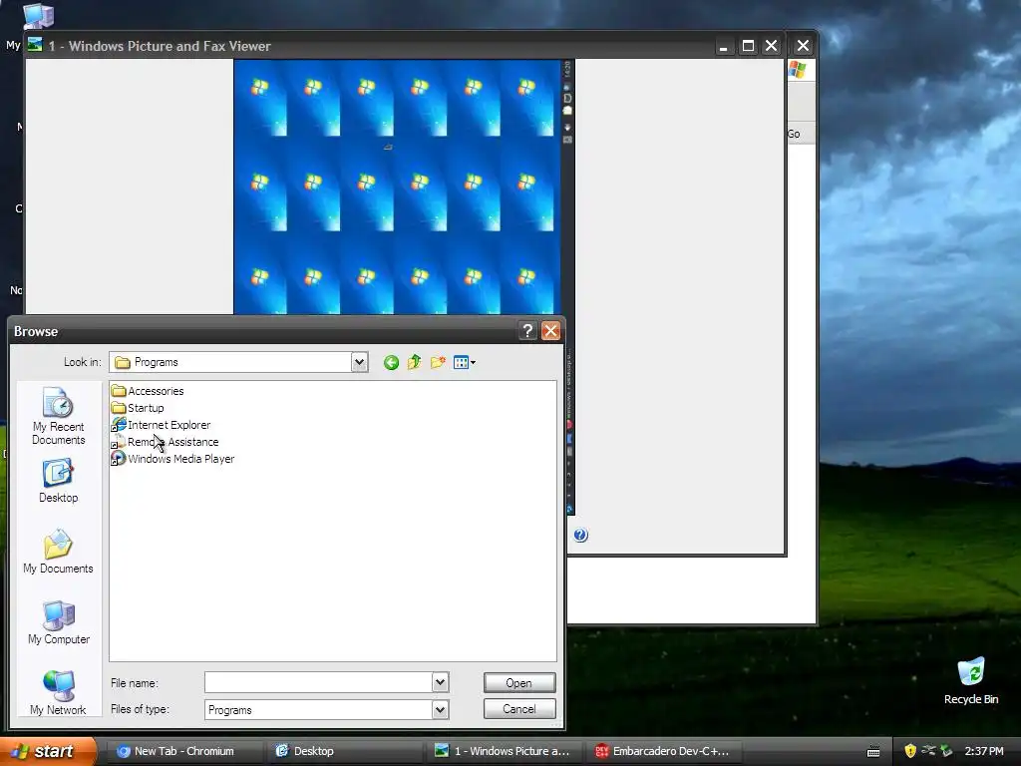This screenshot has width=1021, height=766.
Task: Jump to My Recent Documents place
Action: click(x=58, y=416)
